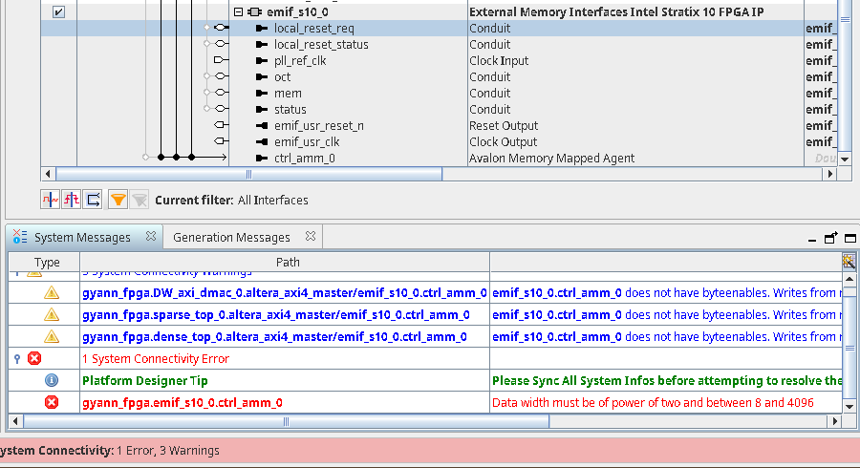This screenshot has width=860, height=468.
Task: Detach the messages panel into a window
Action: tap(831, 237)
